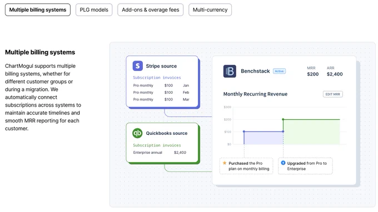Click the blue upgrade icon beside Upgraded
This screenshot has height=212, width=378.
click(x=283, y=163)
